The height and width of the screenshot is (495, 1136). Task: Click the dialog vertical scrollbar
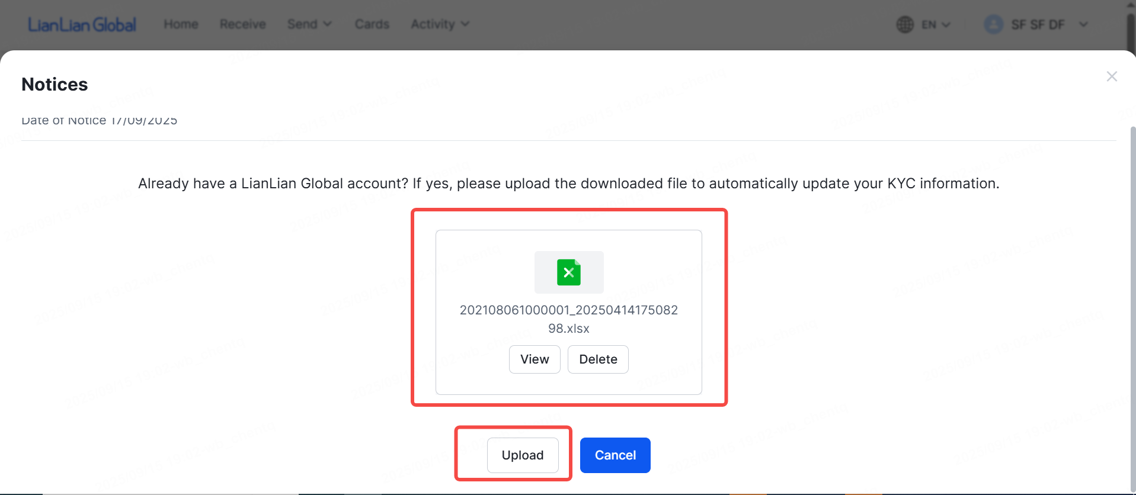tap(1132, 308)
